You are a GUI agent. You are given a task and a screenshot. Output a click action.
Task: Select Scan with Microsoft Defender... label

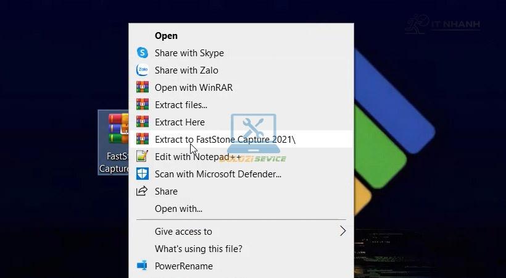point(218,174)
